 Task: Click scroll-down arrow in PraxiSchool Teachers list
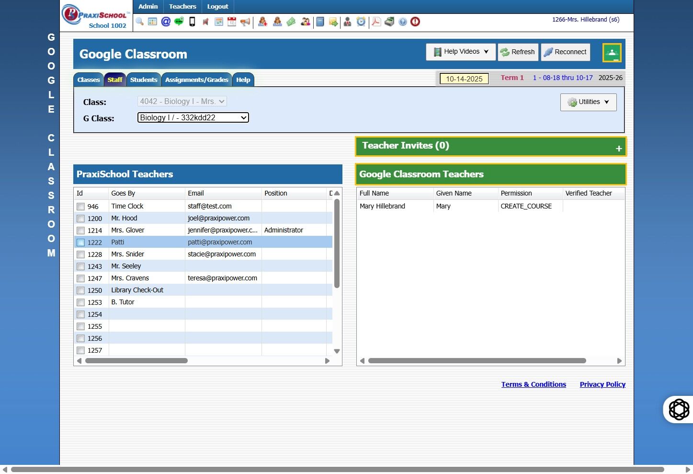pos(337,351)
